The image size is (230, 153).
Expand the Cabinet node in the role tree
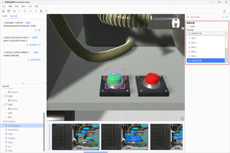4,121
